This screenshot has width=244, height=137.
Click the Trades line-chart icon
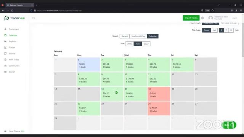pyautogui.click(x=5, y=47)
